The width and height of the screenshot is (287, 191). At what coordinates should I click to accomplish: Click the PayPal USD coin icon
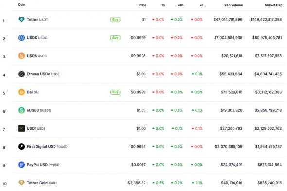pyautogui.click(x=21, y=165)
